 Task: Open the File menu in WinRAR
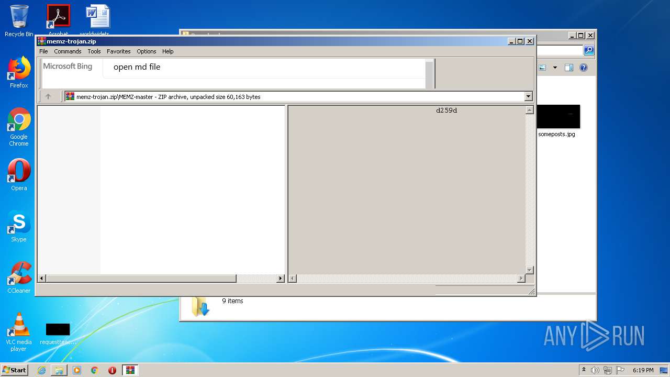click(43, 51)
